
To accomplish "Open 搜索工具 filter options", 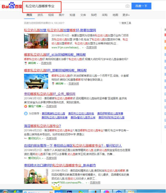I will [125, 23].
